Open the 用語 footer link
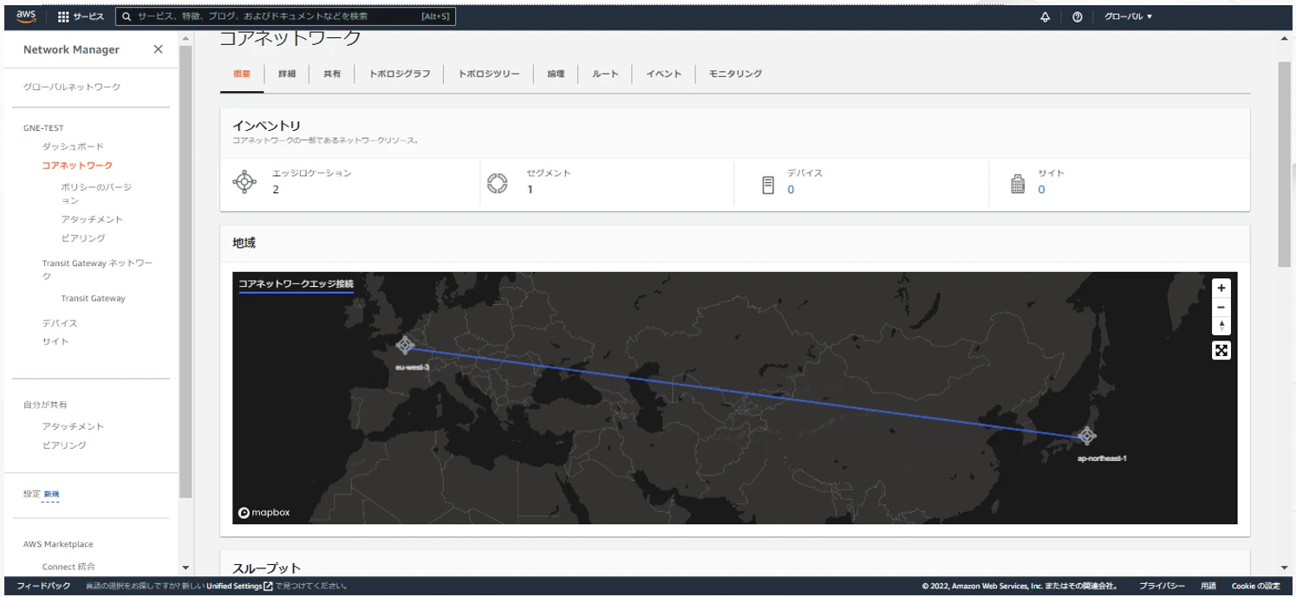 [1208, 587]
